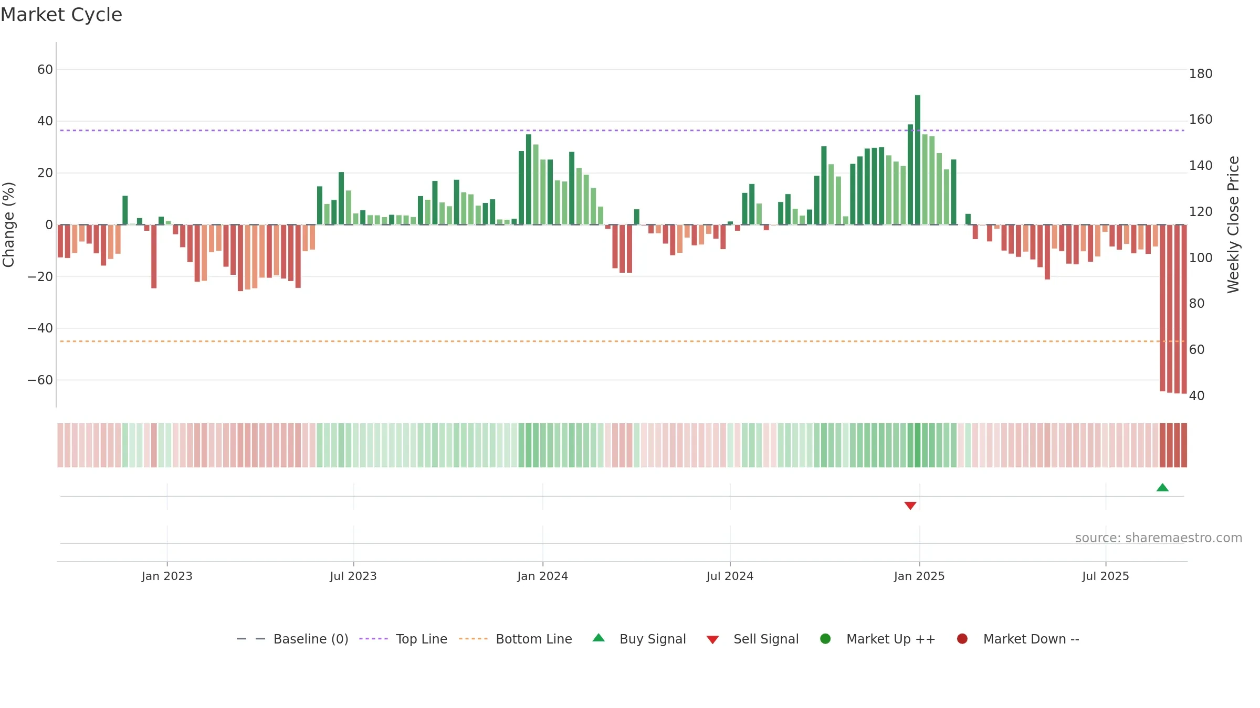
Task: Click the Change (%) axis title
Action: 8,224
